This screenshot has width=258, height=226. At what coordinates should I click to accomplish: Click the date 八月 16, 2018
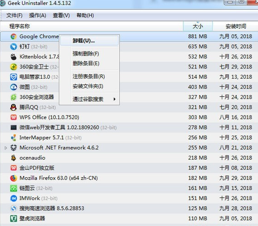point(236,117)
